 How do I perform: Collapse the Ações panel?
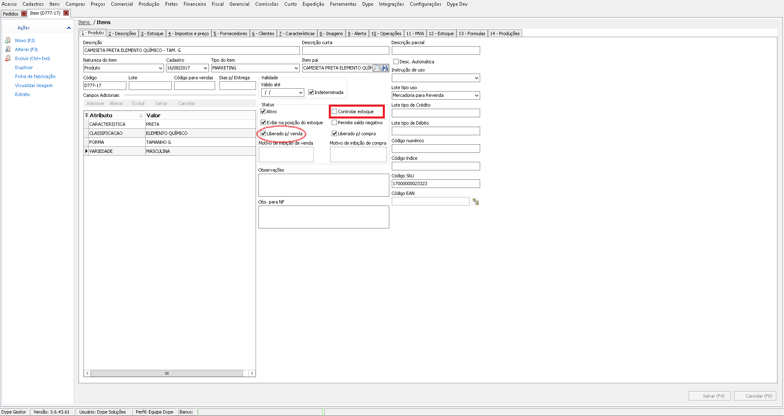69,28
